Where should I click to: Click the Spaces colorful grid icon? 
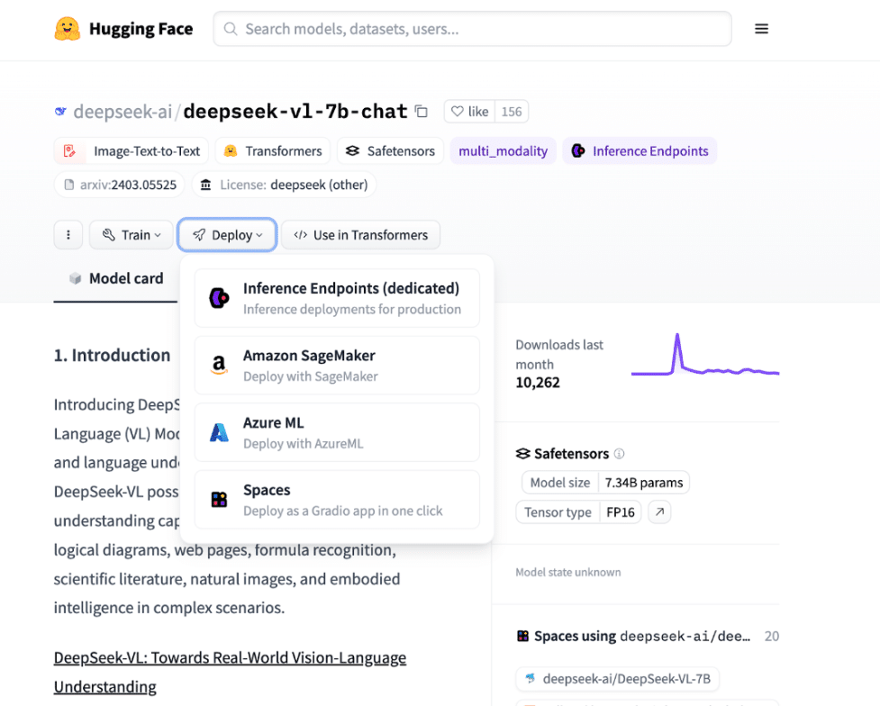[x=219, y=500]
